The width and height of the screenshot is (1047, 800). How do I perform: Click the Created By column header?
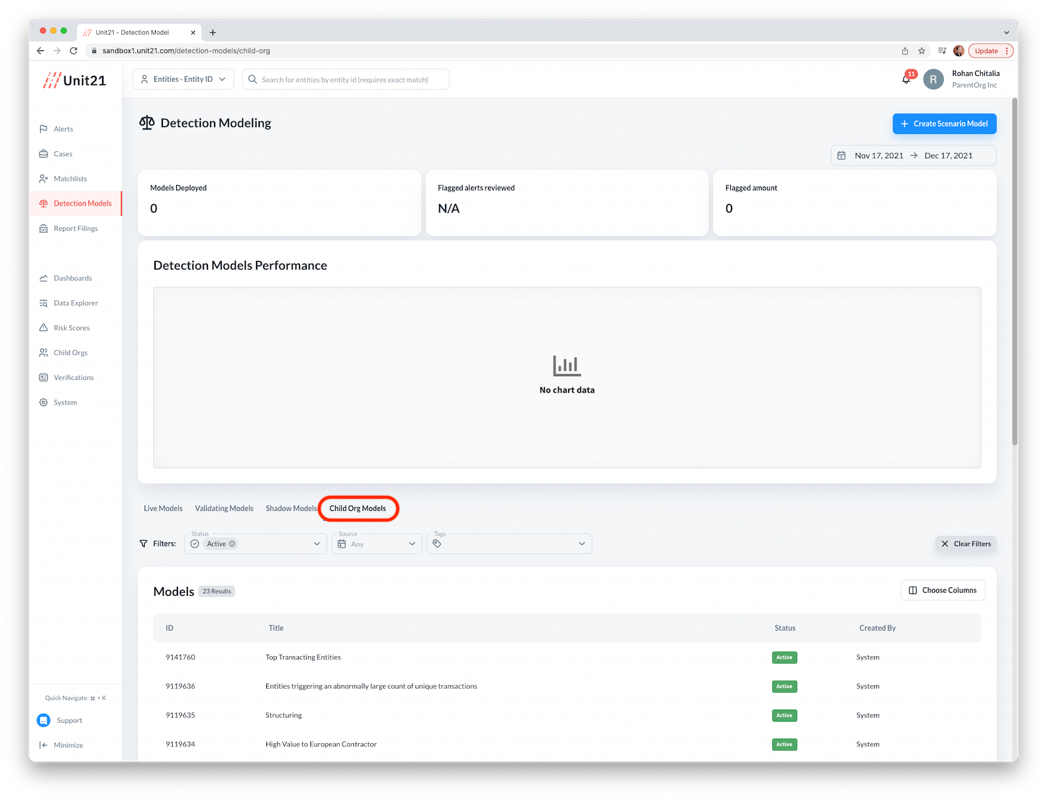[x=878, y=628]
